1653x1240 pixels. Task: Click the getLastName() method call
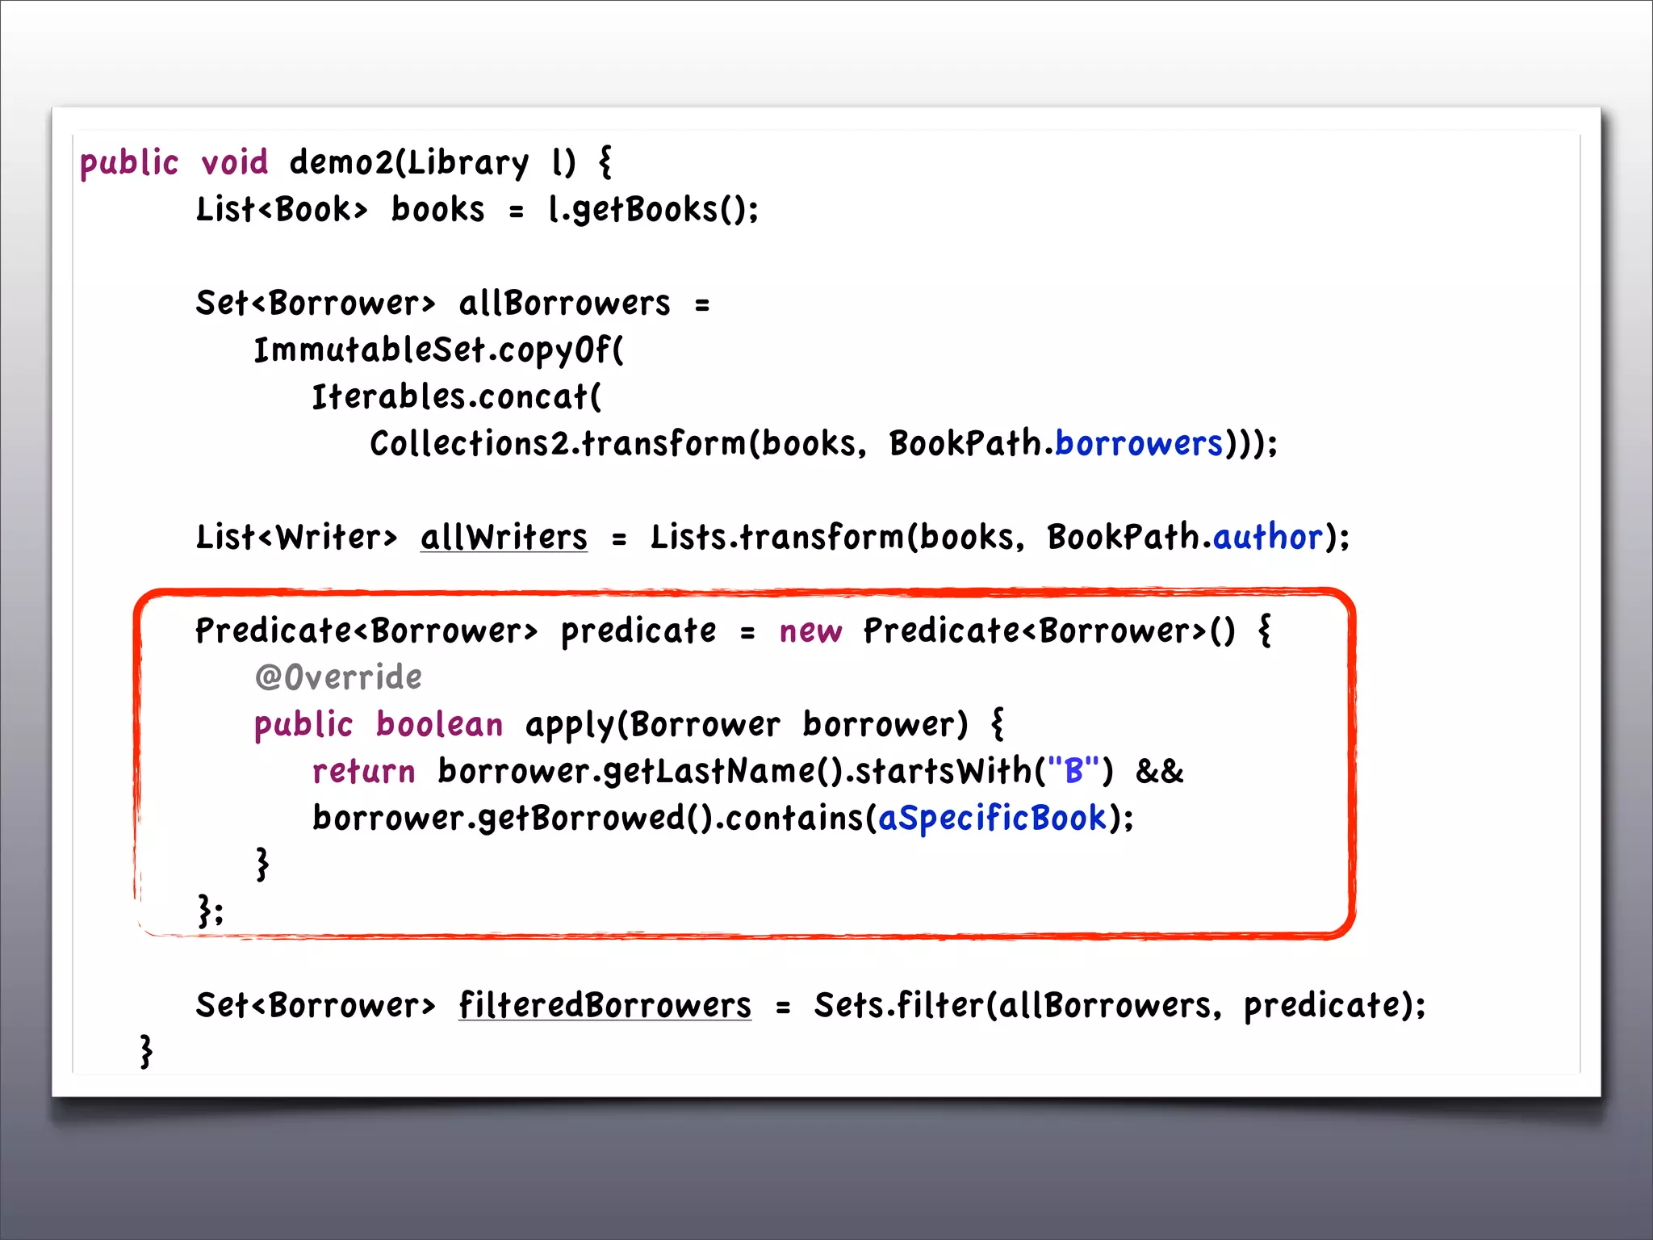723,771
